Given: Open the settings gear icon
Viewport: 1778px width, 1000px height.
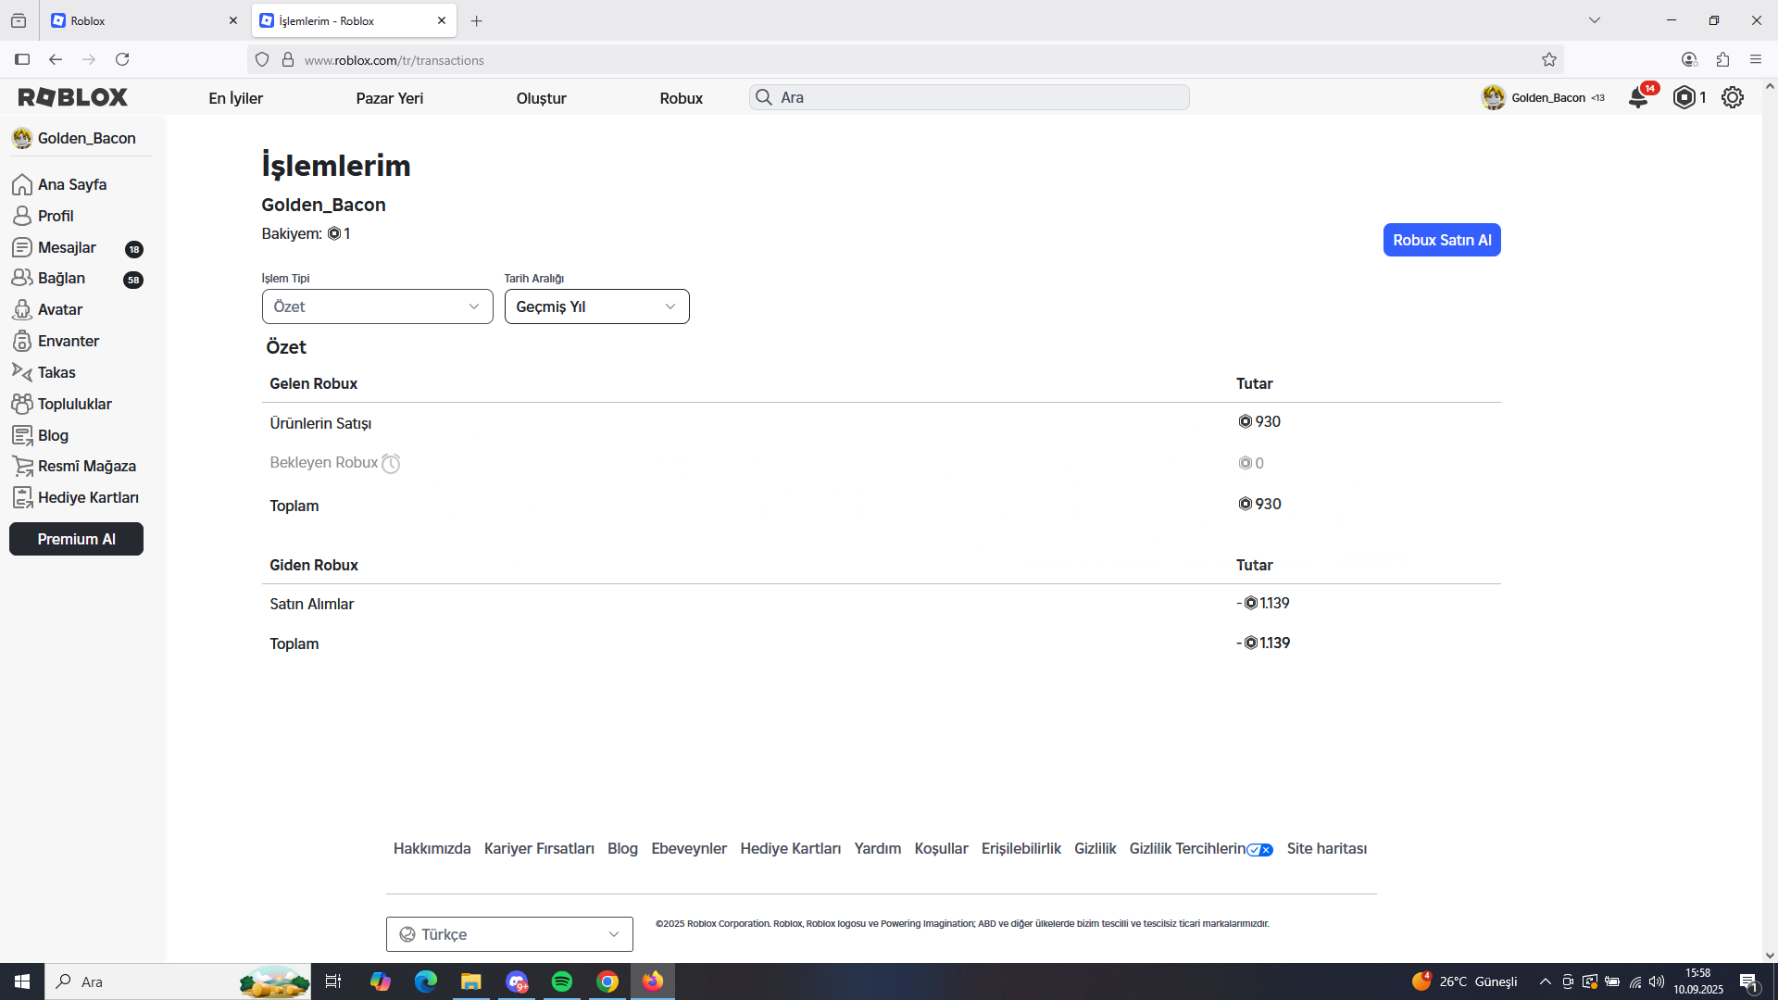Looking at the screenshot, I should pyautogui.click(x=1733, y=97).
